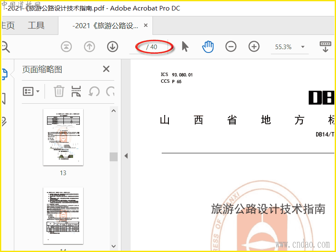Collapse the navigation pane with the triangle

coord(126,156)
